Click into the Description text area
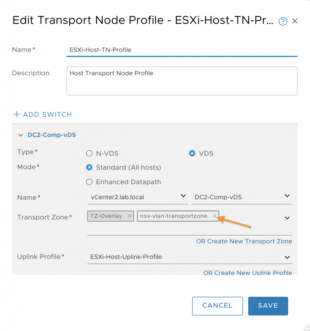Viewport: 310px width, 331px height. (x=182, y=81)
